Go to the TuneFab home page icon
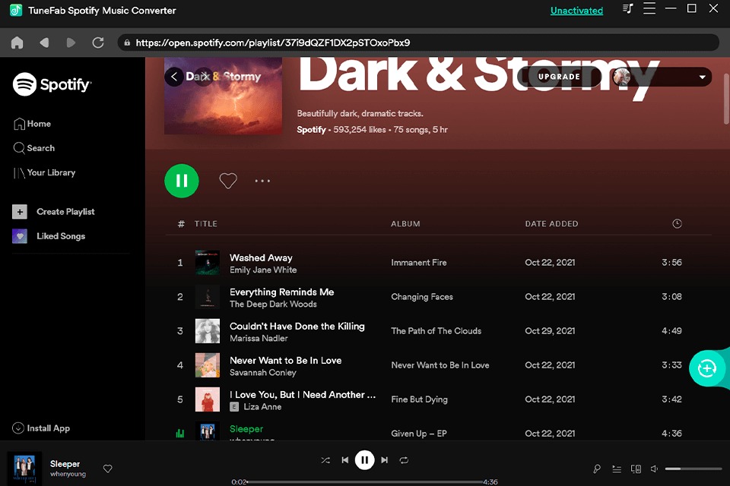Screen dimensions: 730x486 tap(17, 43)
